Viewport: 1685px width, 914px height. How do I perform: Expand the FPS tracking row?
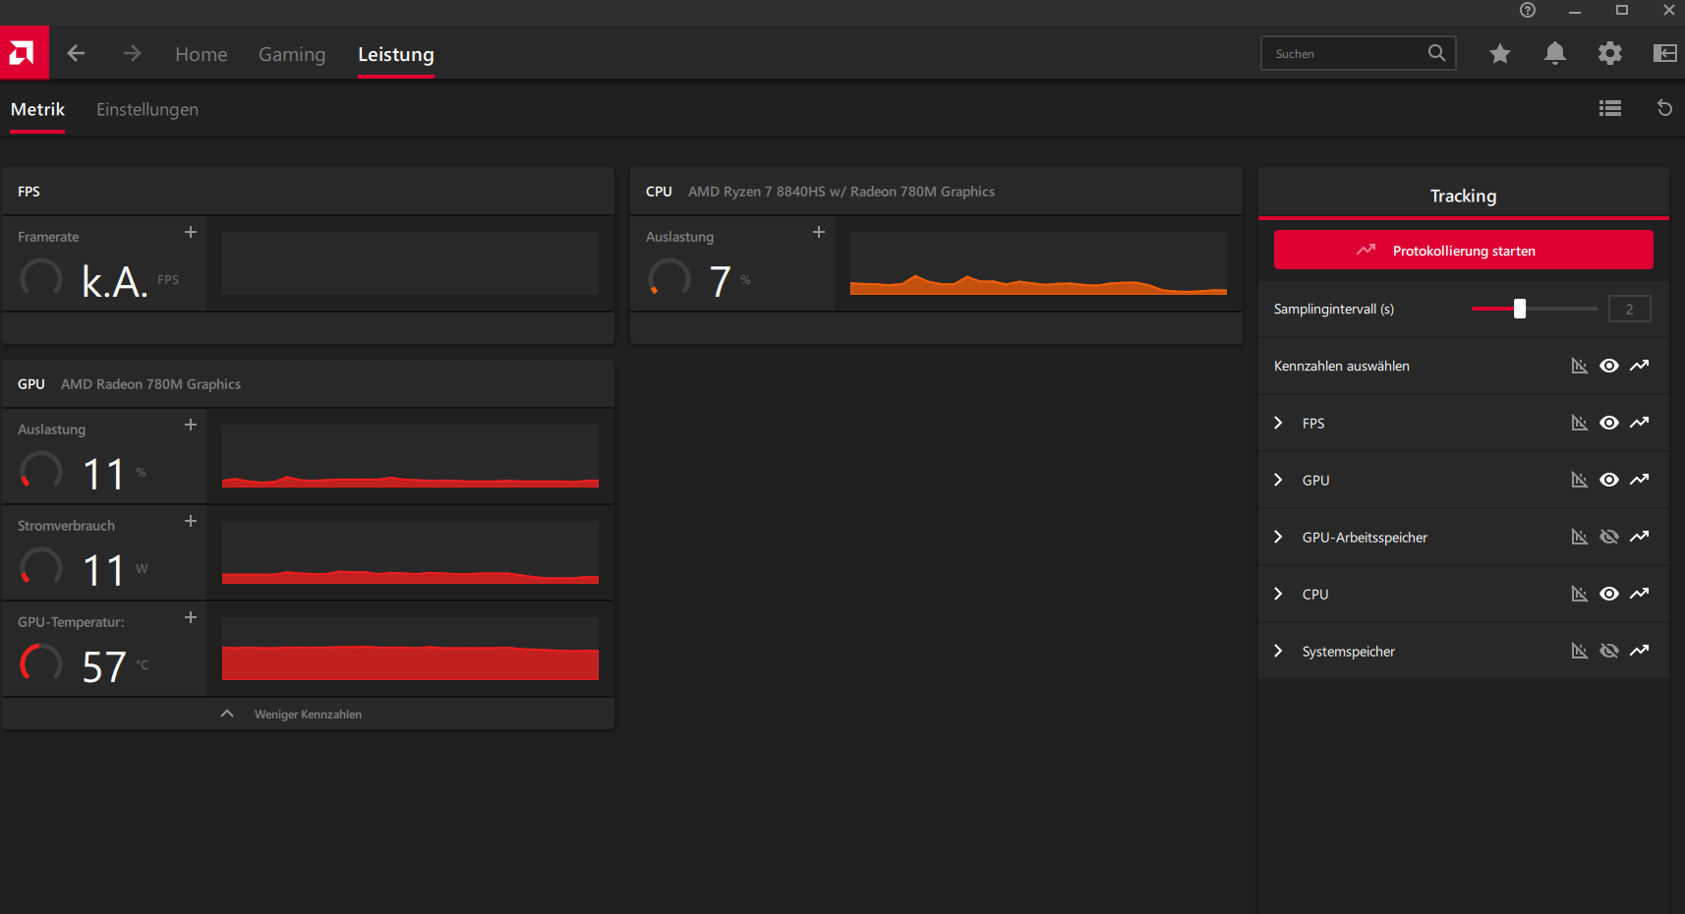(1278, 423)
